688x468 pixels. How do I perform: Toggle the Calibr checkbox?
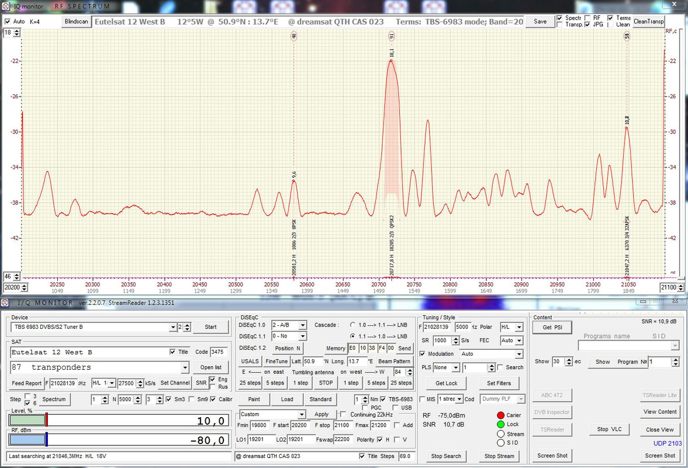tap(213, 399)
